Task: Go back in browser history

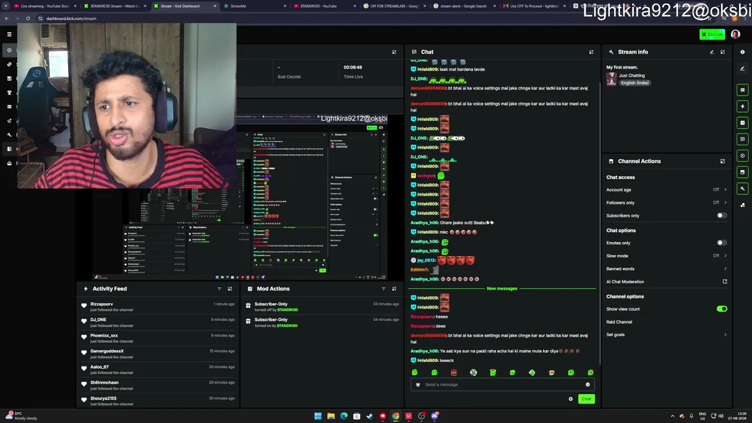Action: [6, 18]
